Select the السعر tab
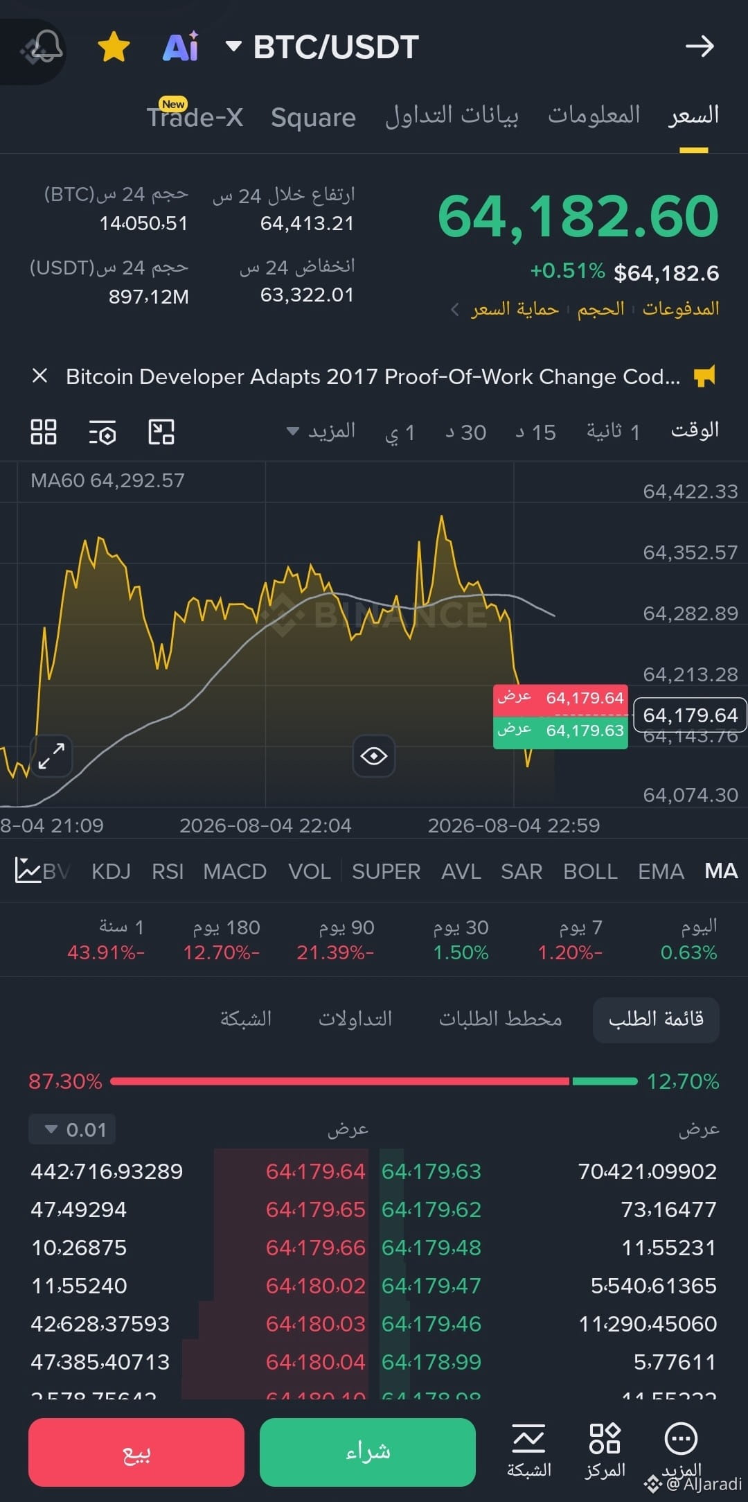The width and height of the screenshot is (748, 1502). coord(694,115)
